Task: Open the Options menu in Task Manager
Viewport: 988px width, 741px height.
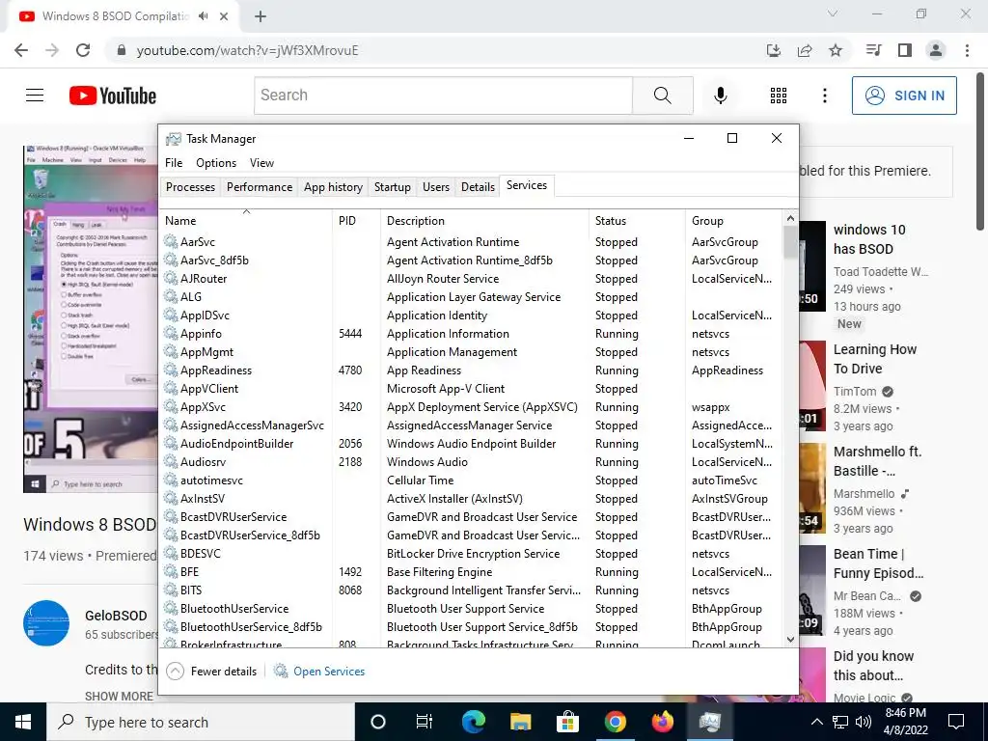Action: [216, 162]
